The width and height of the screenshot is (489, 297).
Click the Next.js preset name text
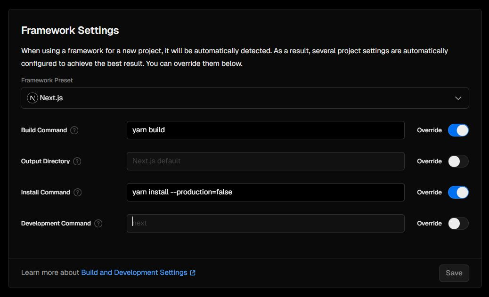[x=51, y=98]
